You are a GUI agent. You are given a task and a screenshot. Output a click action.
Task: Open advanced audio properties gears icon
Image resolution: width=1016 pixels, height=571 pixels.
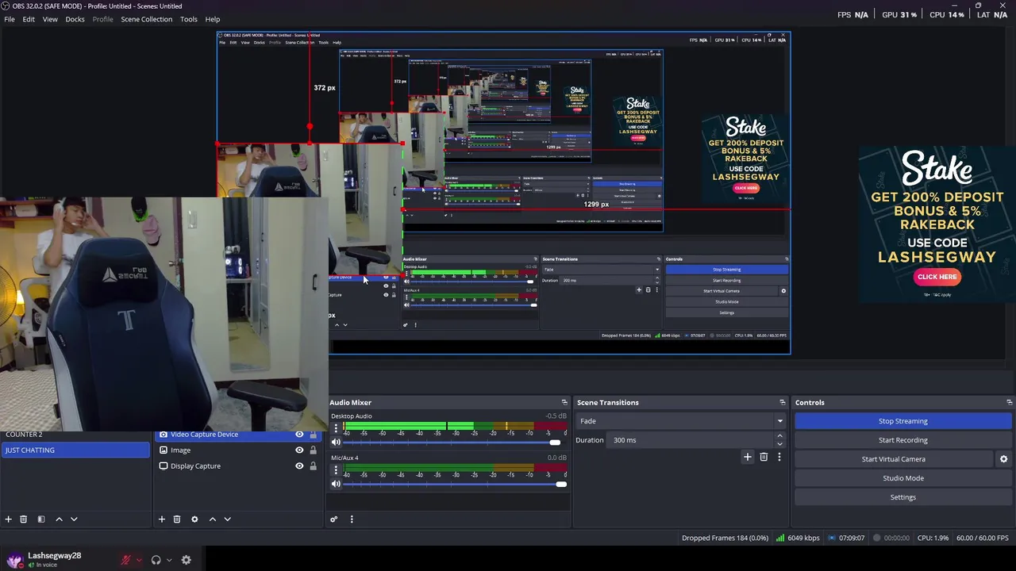pyautogui.click(x=334, y=519)
